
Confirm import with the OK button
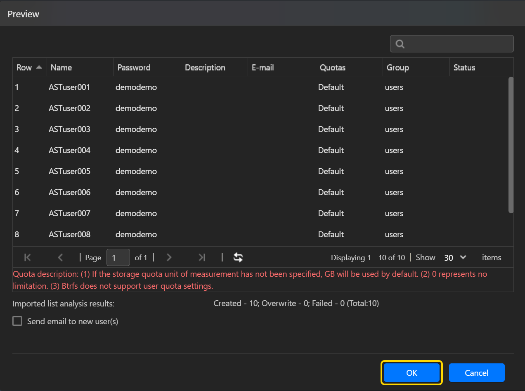click(411, 373)
